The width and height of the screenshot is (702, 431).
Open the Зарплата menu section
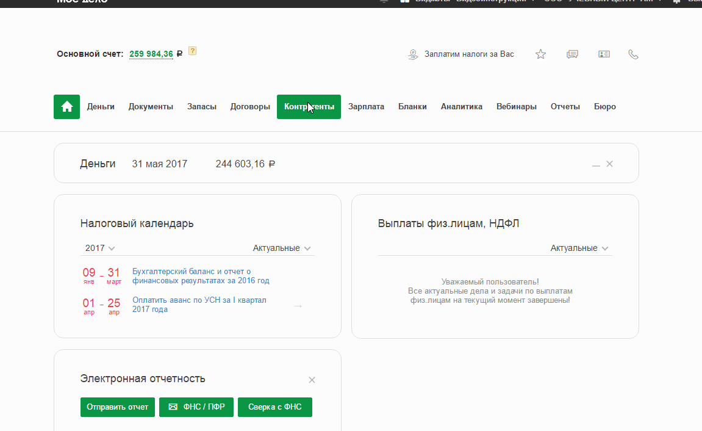click(366, 107)
